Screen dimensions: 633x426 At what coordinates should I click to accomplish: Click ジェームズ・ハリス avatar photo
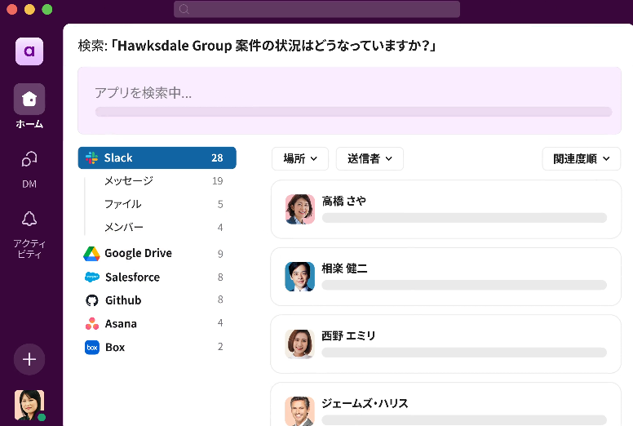(x=300, y=411)
